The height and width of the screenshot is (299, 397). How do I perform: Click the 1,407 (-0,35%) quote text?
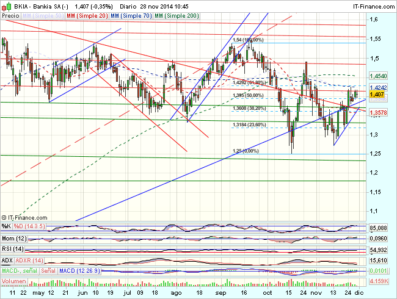pos(94,6)
